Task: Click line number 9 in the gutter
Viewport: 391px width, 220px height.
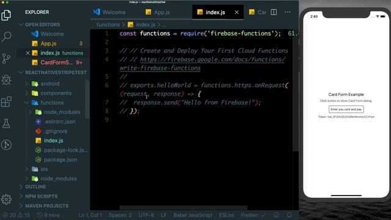Action: click(x=107, y=120)
